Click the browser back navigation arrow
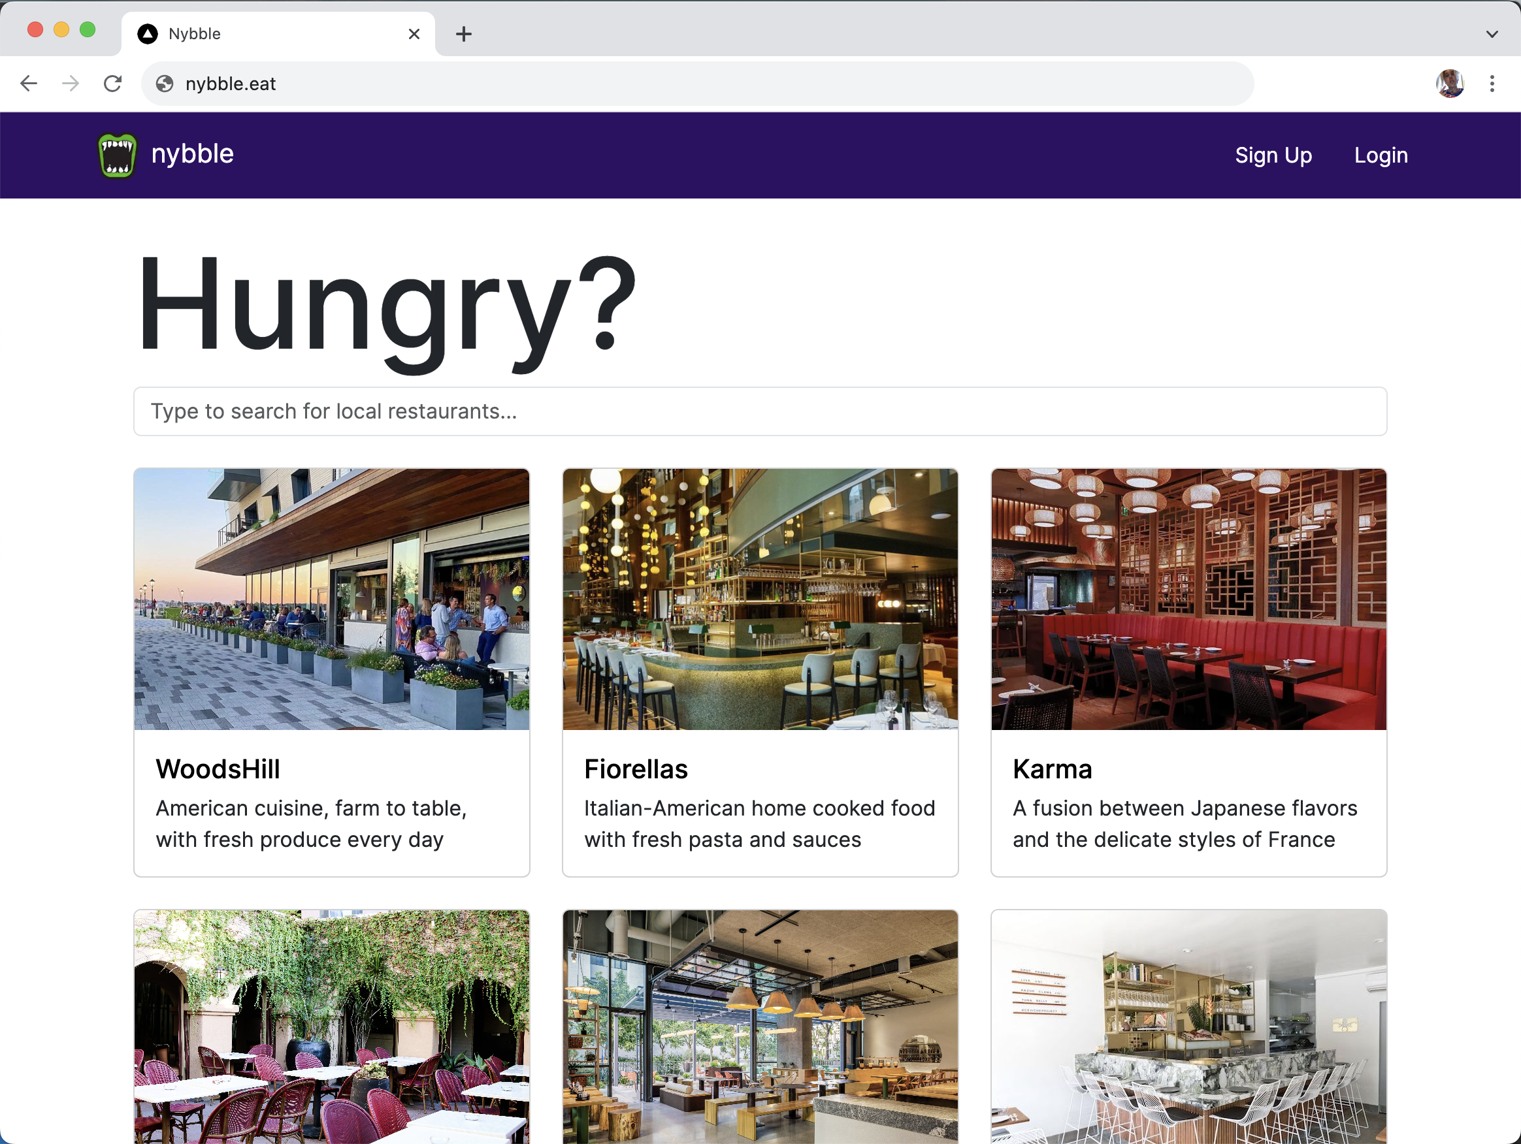 [29, 83]
